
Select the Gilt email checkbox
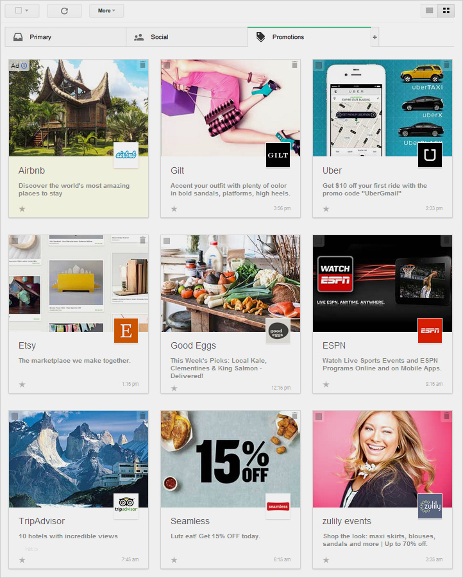click(167, 65)
